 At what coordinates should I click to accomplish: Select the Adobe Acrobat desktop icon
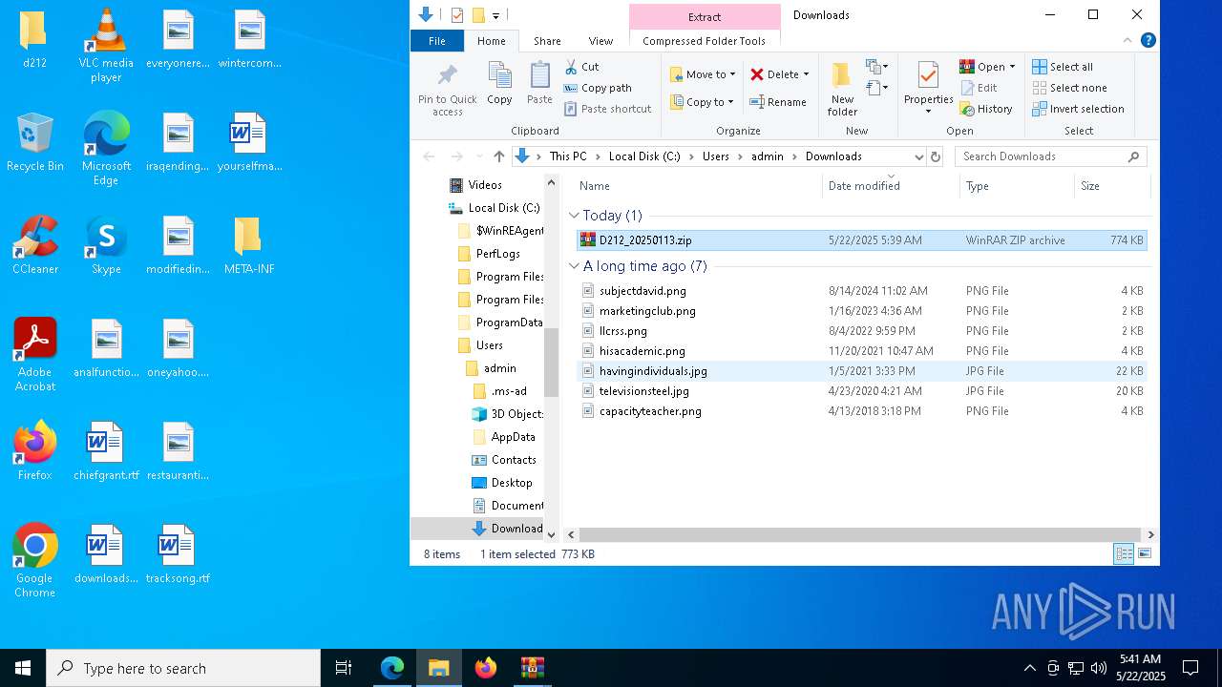35,355
